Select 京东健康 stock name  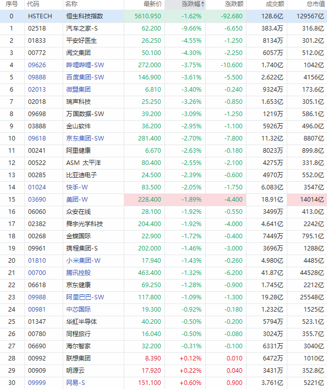click(x=78, y=285)
